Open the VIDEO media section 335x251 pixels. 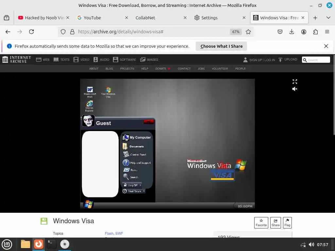pos(81,59)
